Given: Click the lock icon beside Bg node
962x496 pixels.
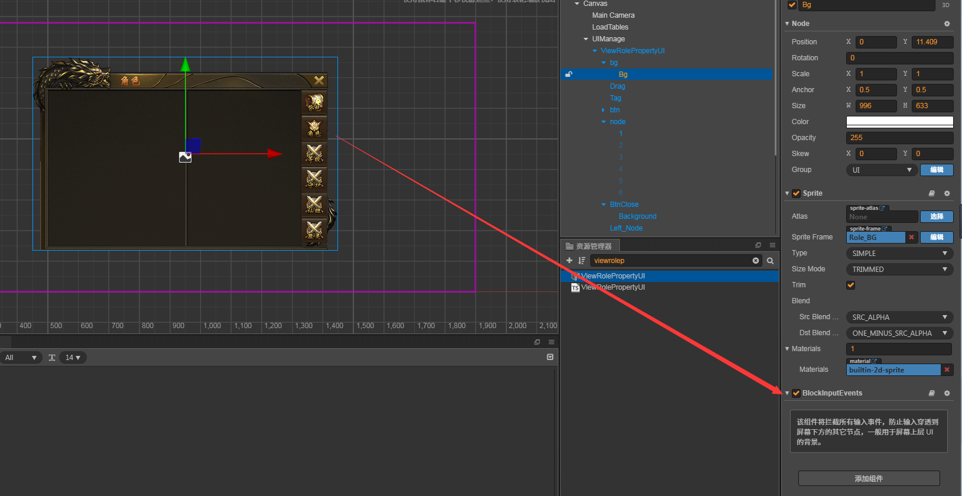Looking at the screenshot, I should 568,74.
